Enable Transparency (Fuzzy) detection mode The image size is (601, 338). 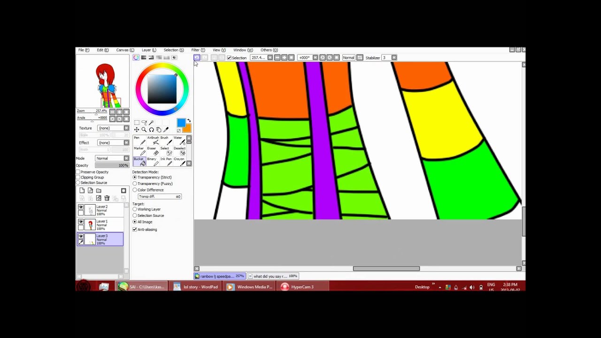pos(135,184)
